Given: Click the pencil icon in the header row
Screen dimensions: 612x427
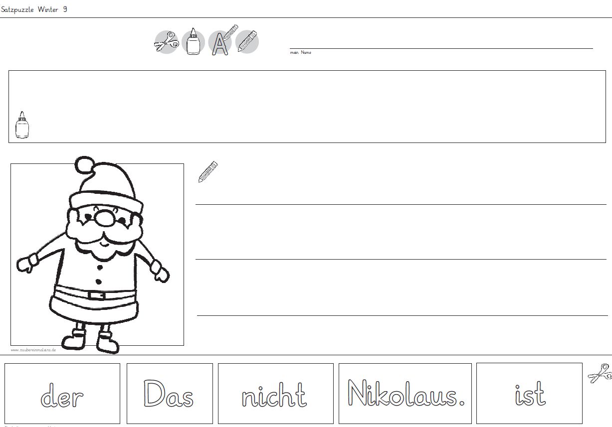Looking at the screenshot, I should [x=247, y=42].
